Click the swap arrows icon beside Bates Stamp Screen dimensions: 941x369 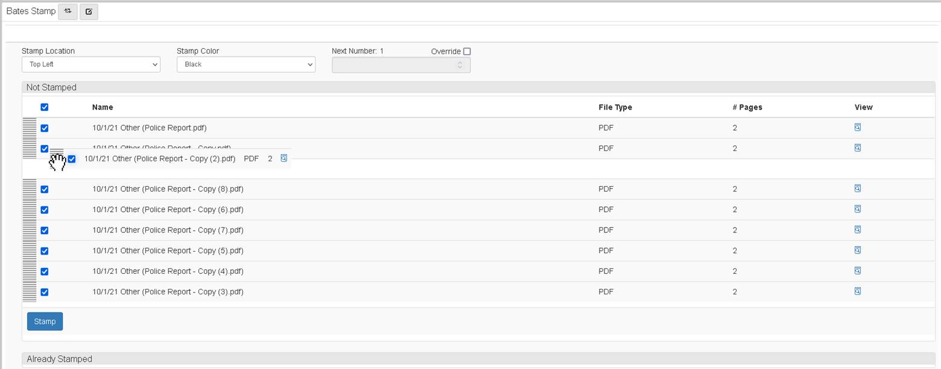click(68, 11)
